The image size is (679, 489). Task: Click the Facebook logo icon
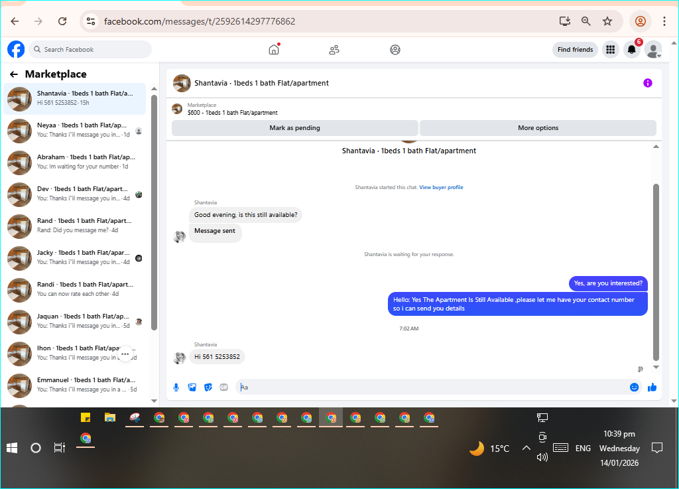click(x=16, y=49)
